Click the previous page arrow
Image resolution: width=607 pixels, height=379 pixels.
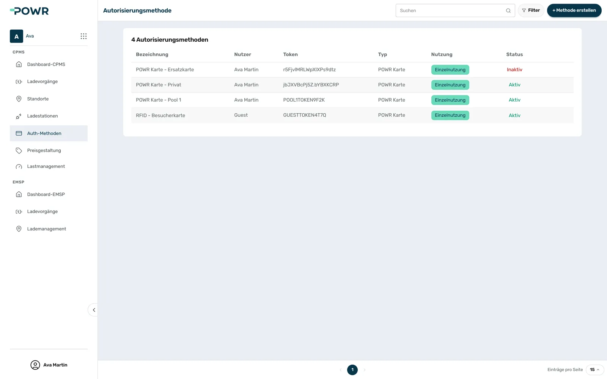(x=341, y=370)
